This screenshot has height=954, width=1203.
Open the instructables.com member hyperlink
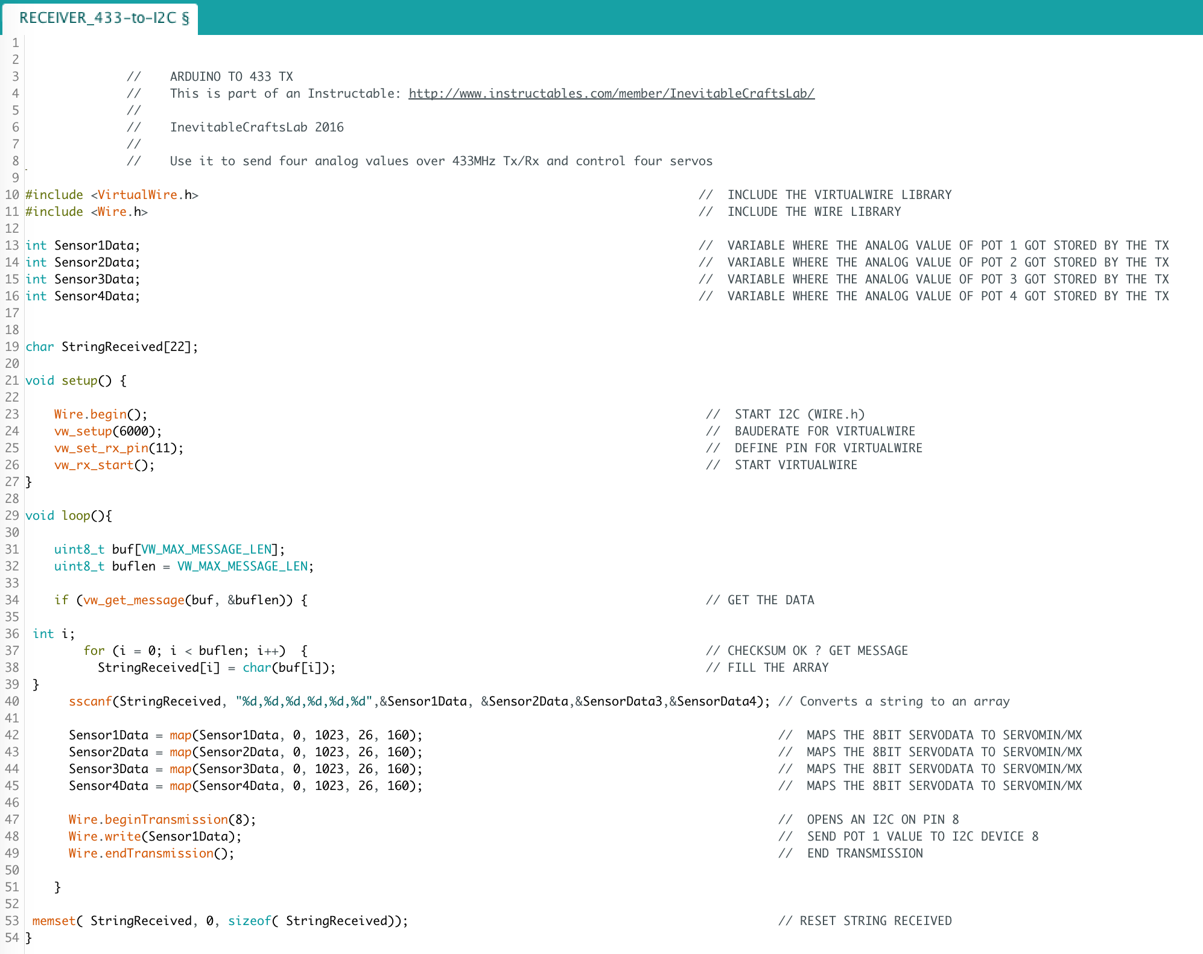(611, 93)
